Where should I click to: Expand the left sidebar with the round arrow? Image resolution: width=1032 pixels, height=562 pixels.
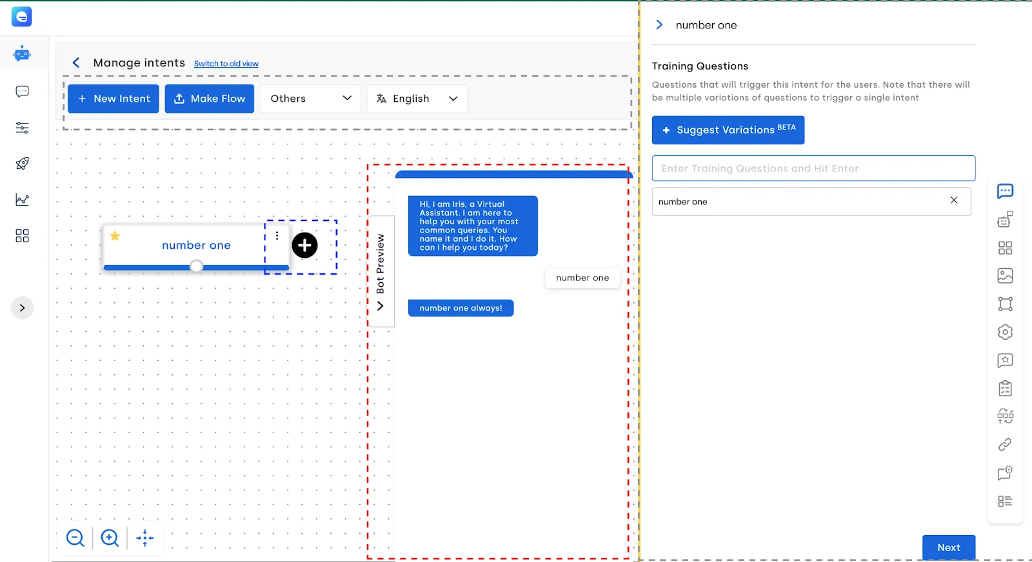pyautogui.click(x=22, y=308)
